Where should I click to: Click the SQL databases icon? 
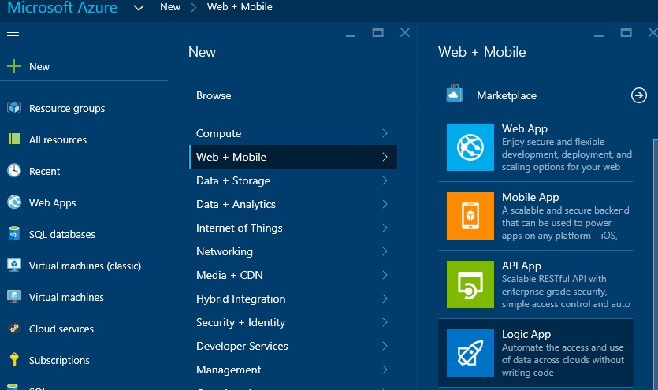click(14, 234)
